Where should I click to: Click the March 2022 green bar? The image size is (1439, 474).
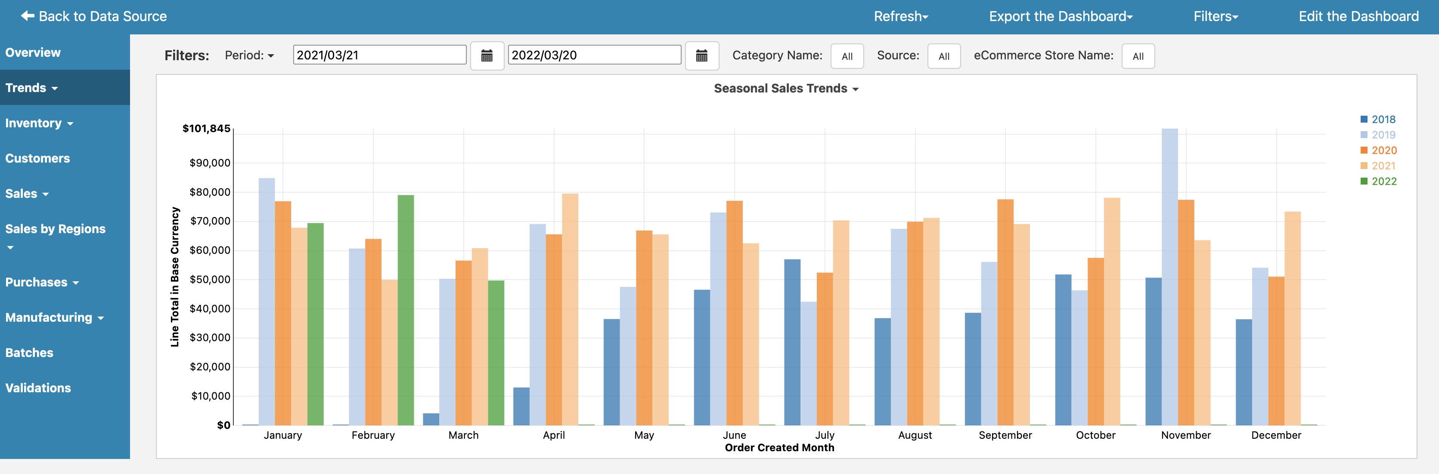tap(496, 353)
